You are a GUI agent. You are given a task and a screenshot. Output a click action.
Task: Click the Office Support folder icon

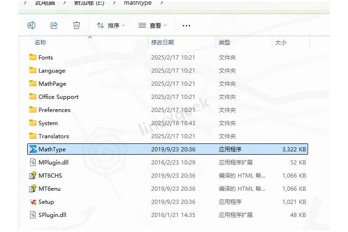(x=33, y=97)
